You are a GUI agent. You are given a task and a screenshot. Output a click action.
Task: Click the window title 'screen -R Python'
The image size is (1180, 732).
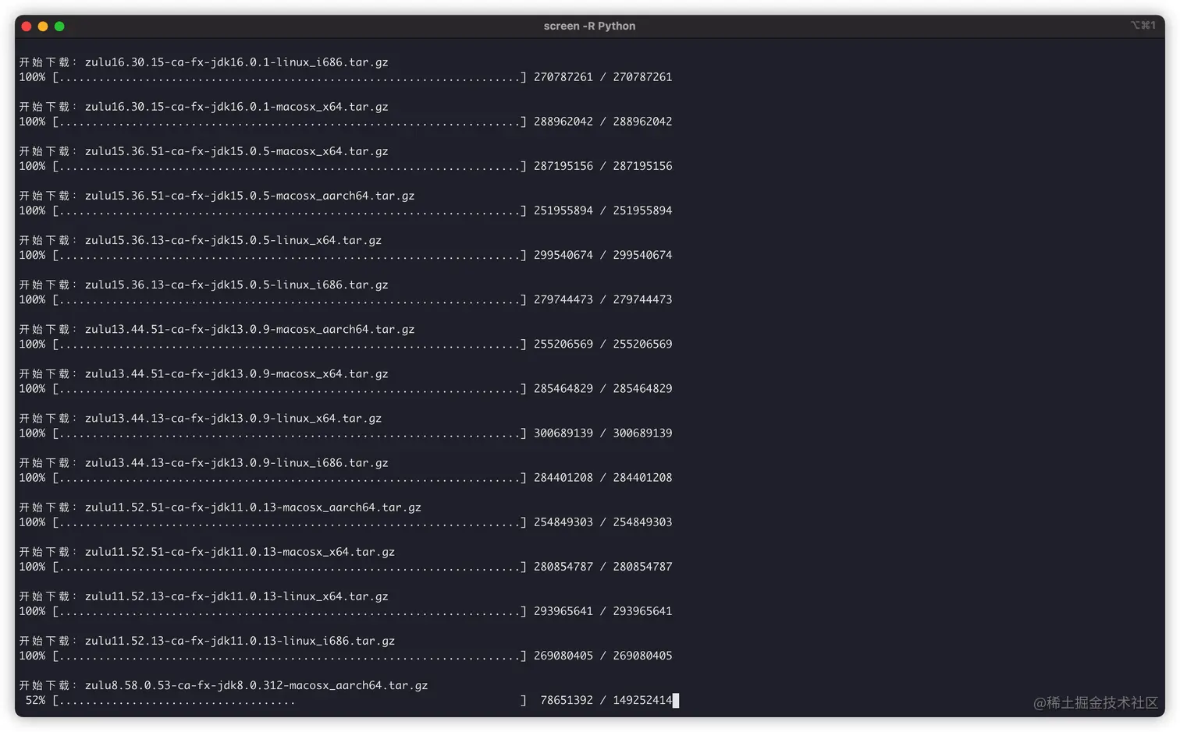[589, 26]
